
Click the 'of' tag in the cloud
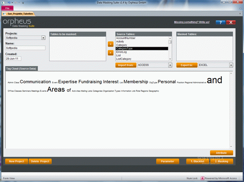pos(69,90)
